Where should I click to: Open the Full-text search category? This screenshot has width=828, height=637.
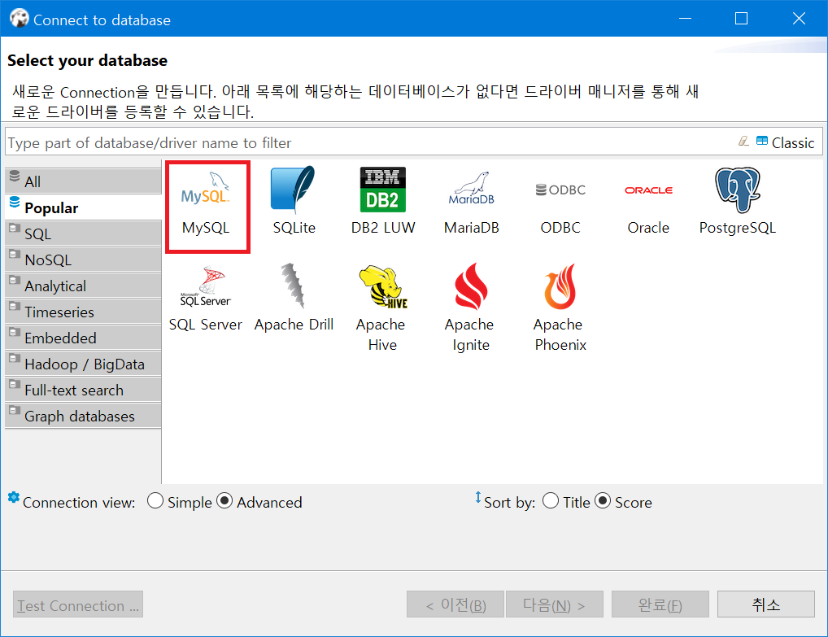pyautogui.click(x=83, y=390)
